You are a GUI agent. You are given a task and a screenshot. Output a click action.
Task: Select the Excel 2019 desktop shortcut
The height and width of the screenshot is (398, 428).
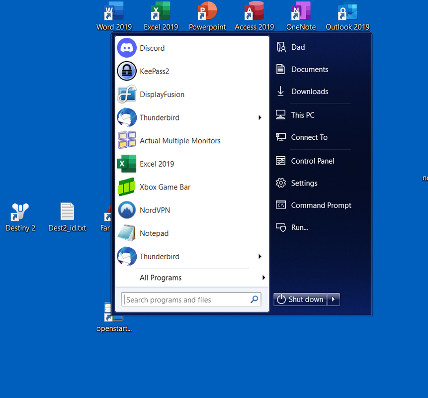(x=161, y=16)
